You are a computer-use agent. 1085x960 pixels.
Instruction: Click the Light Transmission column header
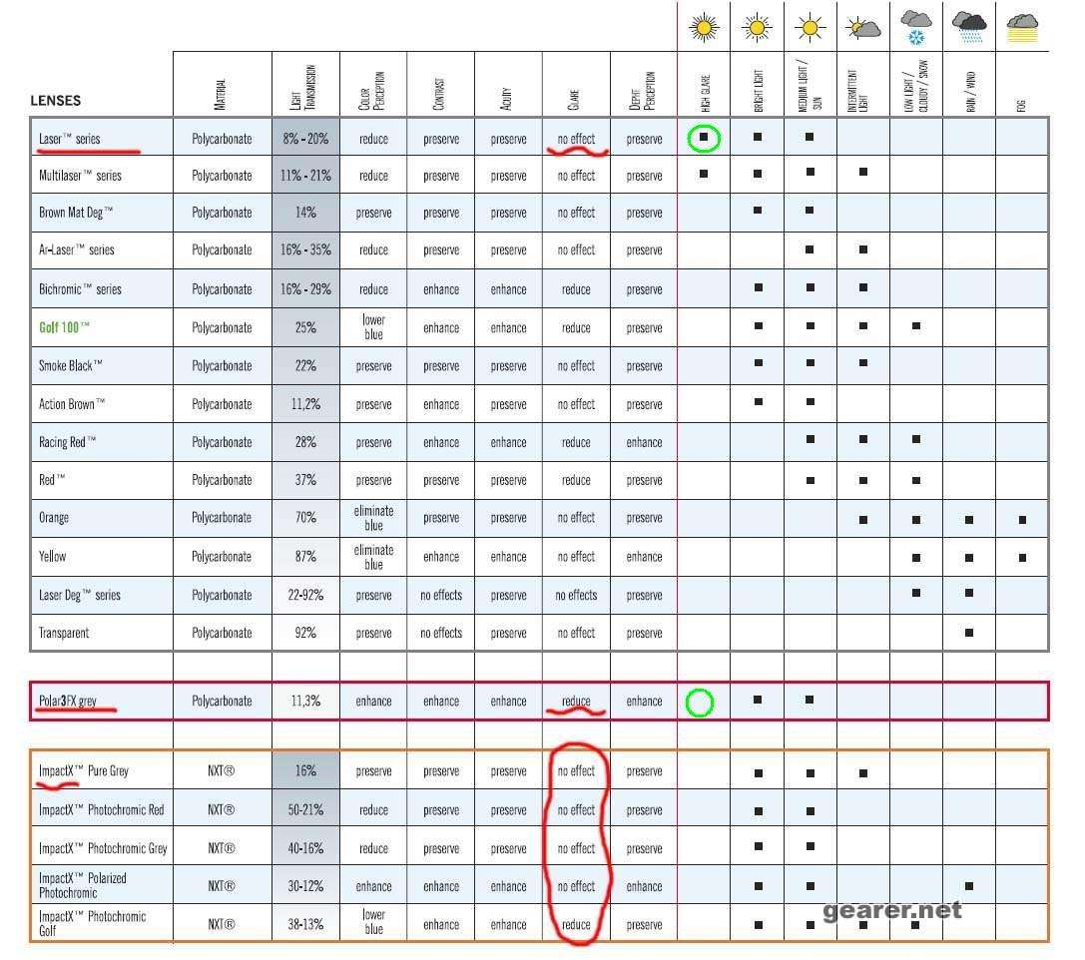303,87
